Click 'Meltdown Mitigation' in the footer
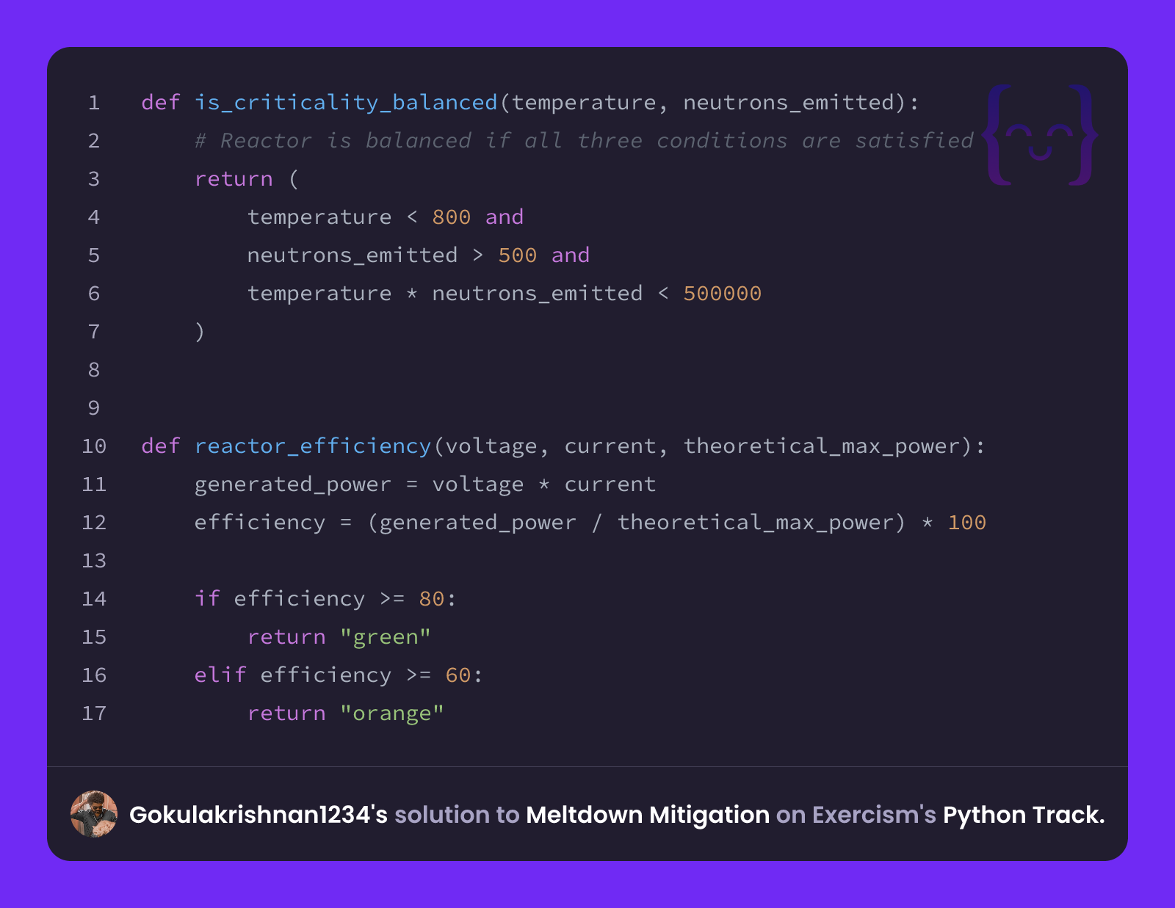 coord(648,815)
